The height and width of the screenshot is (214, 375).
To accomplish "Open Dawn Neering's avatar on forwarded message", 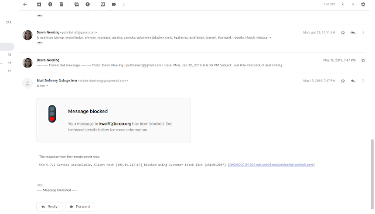I will (28, 63).
